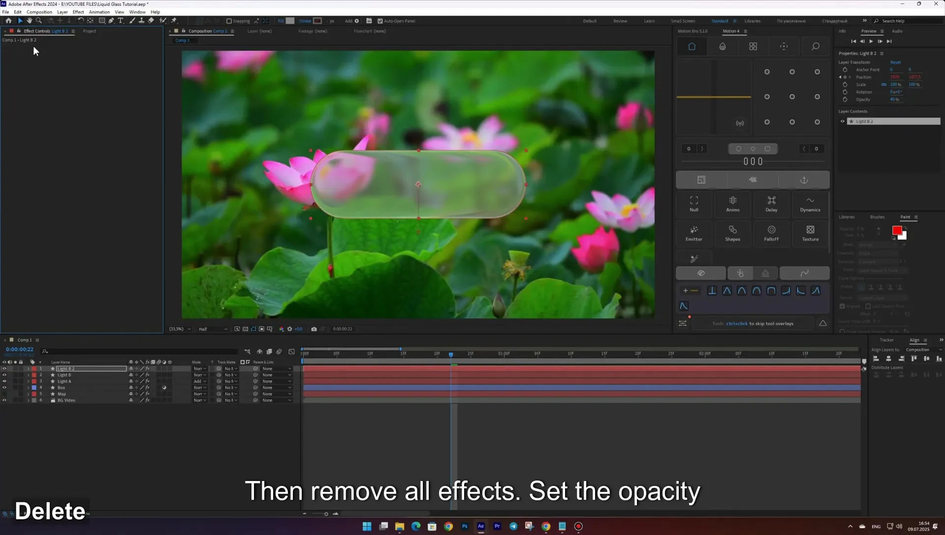The image size is (945, 535).
Task: Toggle eye for Light B 2 in Layer Contents
Action: pos(842,121)
